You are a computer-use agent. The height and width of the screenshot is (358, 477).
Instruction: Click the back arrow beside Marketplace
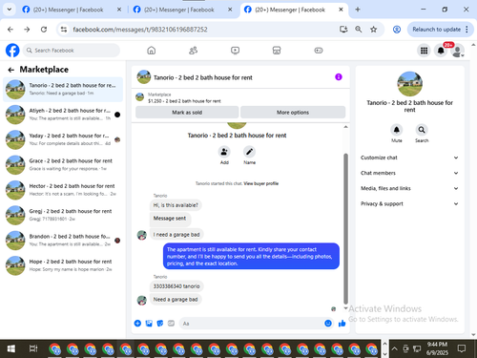(x=11, y=70)
